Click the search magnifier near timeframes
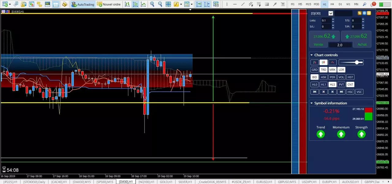The image size is (392, 184). click(364, 4)
